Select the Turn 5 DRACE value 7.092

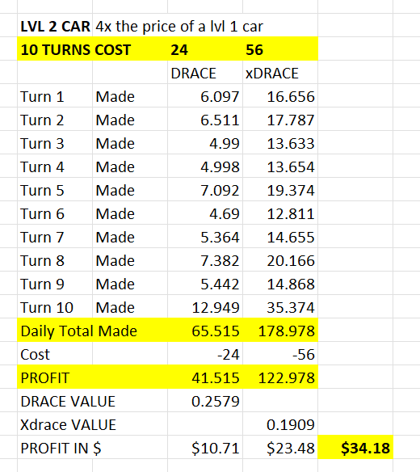tap(205, 191)
